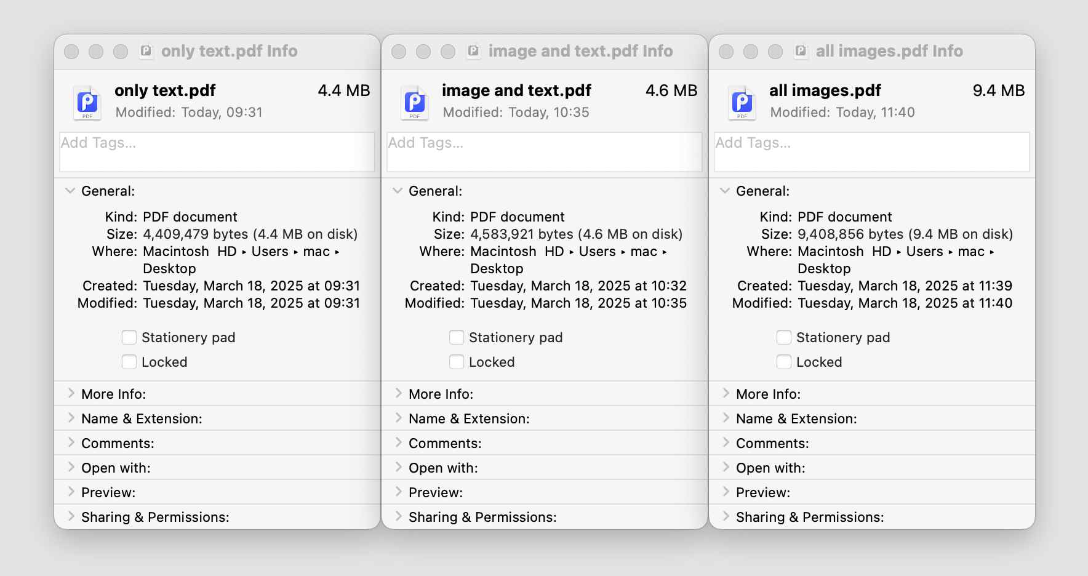This screenshot has width=1088, height=576.
Task: Expand Preview section in only text.pdf window
Action: pos(71,492)
